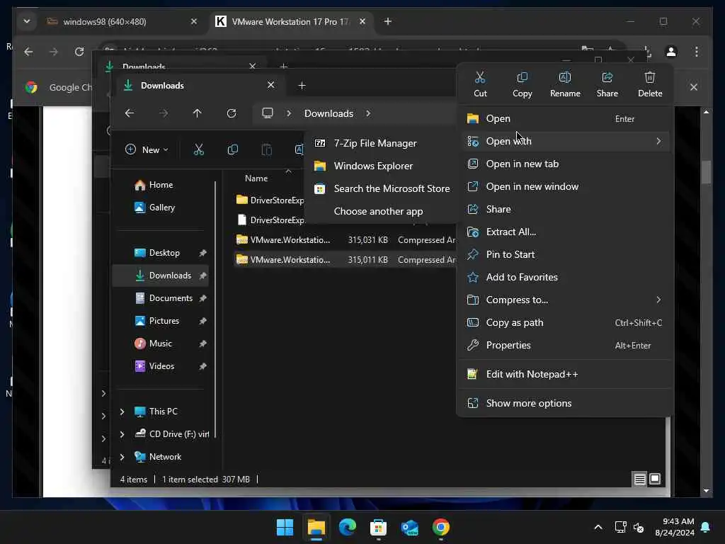
Task: Select the 315,031 KB VMware.Workstation archive
Action: click(x=345, y=240)
